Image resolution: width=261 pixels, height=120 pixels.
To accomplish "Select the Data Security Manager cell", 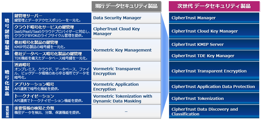I will (126, 18).
